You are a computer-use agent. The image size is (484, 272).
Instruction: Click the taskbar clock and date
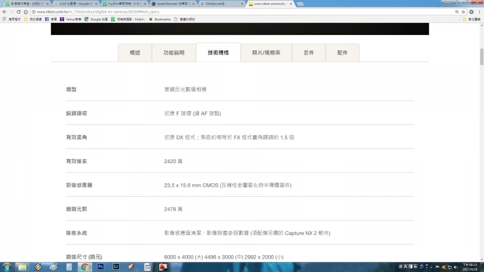tap(470, 267)
